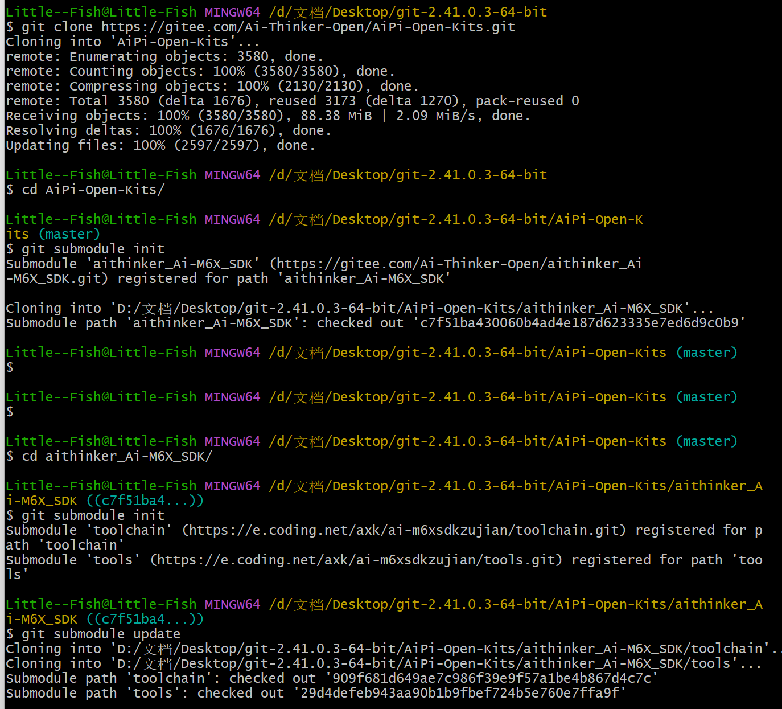Click the 'git clone https://gitee.com/Ai-Thinker-Open/AiPi-Open-Kits.git' command line

pos(261,27)
